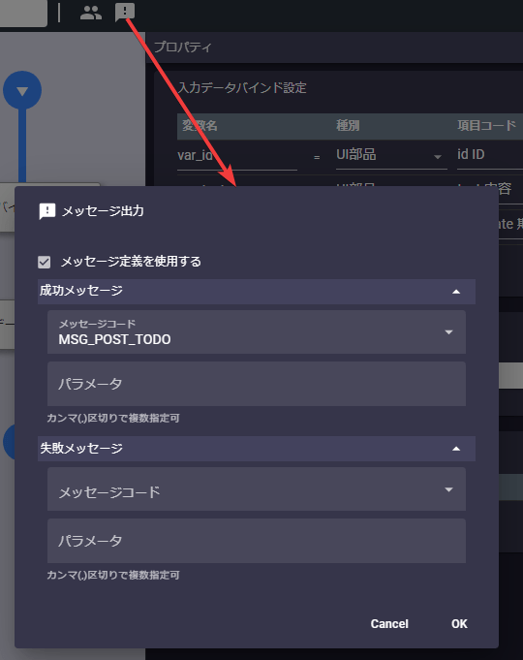Click the OK button
The width and height of the screenshot is (523, 660).
[459, 624]
